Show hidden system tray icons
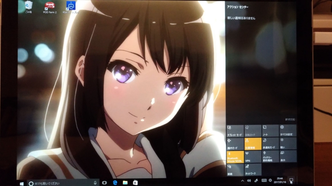This screenshot has height=186, width=332. 243,181
